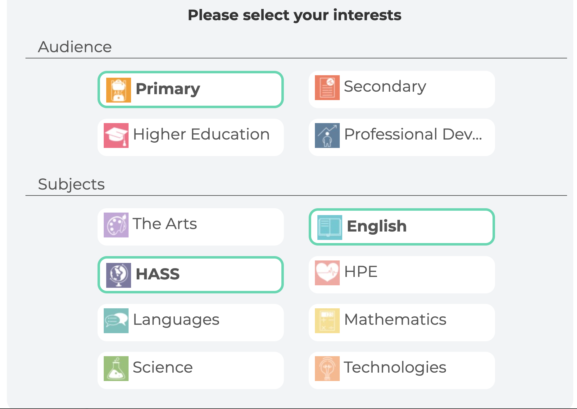
Task: Enable the Mathematics subject interest
Action: click(x=402, y=323)
